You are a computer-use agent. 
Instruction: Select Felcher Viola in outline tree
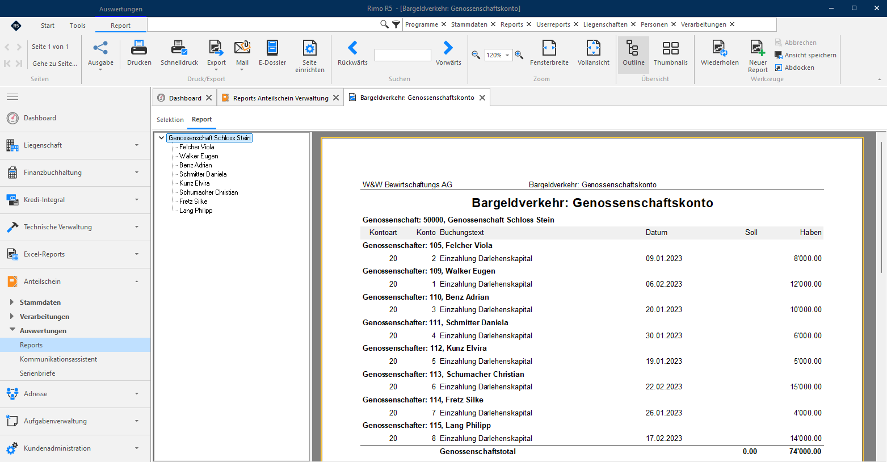point(196,147)
